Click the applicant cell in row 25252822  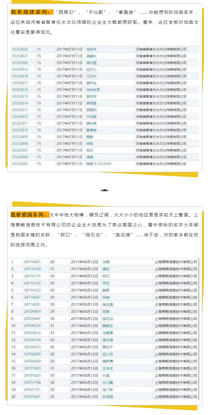point(166,49)
